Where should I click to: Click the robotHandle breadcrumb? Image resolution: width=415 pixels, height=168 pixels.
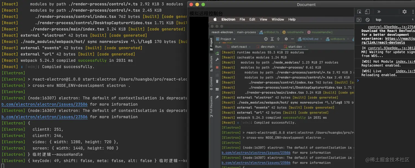click(x=293, y=32)
